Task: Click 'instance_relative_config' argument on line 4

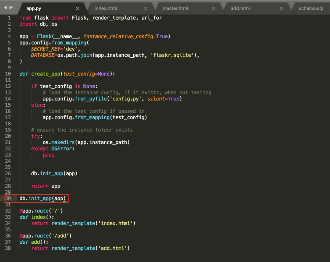Action: click(x=118, y=37)
